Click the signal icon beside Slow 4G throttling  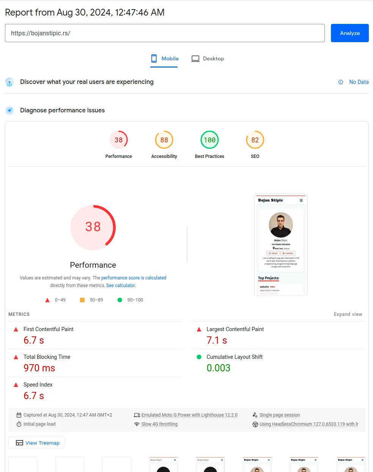(137, 424)
